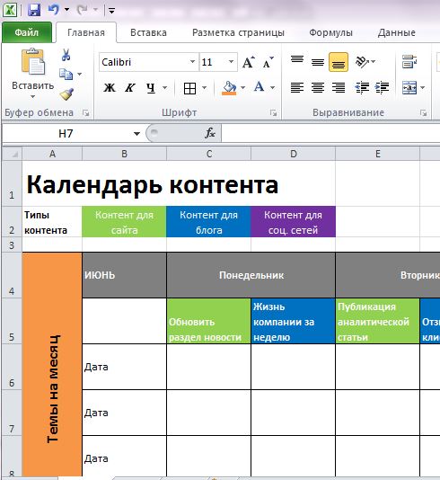Click the Decrease Font Size icon
Image resolution: width=440 pixels, height=480 pixels.
pos(268,62)
